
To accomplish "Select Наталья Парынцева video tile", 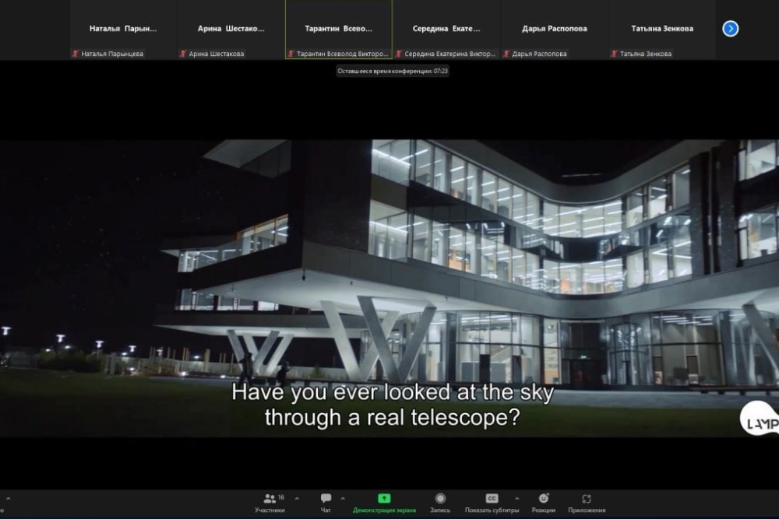I will click(x=123, y=29).
